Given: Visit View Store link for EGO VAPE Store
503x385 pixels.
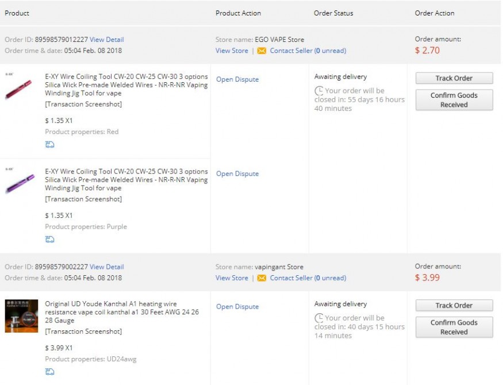Looking at the screenshot, I should pyautogui.click(x=232, y=51).
